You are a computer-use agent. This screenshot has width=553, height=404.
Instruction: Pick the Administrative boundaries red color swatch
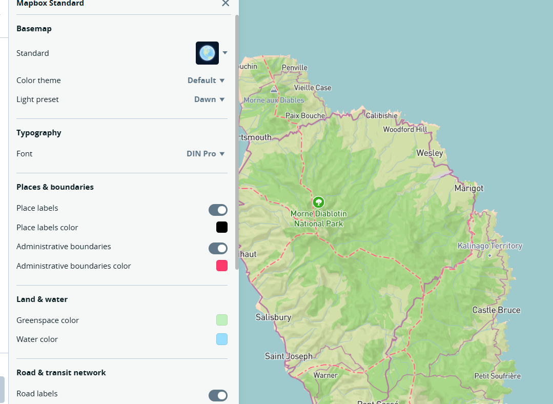[x=222, y=266]
